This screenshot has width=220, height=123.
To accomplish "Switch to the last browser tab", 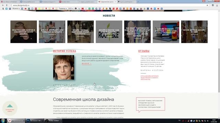I will click(126, 2).
